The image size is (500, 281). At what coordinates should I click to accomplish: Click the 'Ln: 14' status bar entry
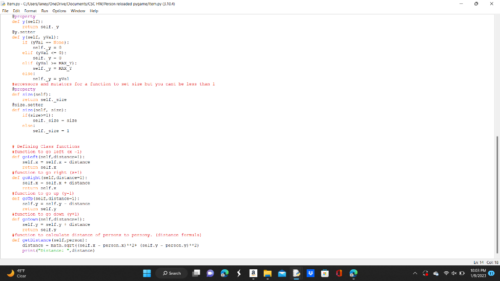click(479, 262)
